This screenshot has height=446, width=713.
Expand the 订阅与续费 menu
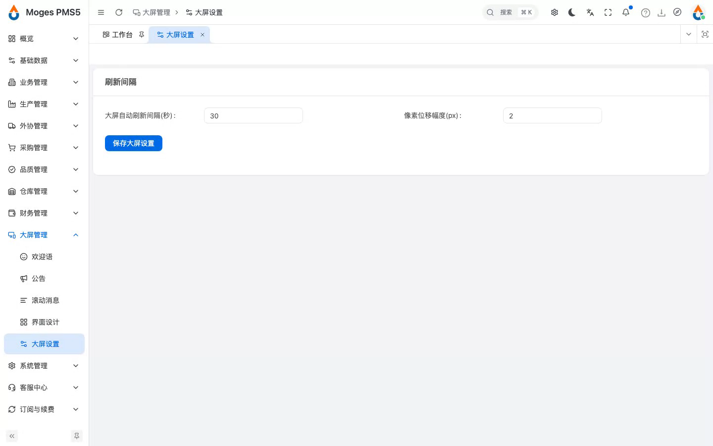coord(45,409)
